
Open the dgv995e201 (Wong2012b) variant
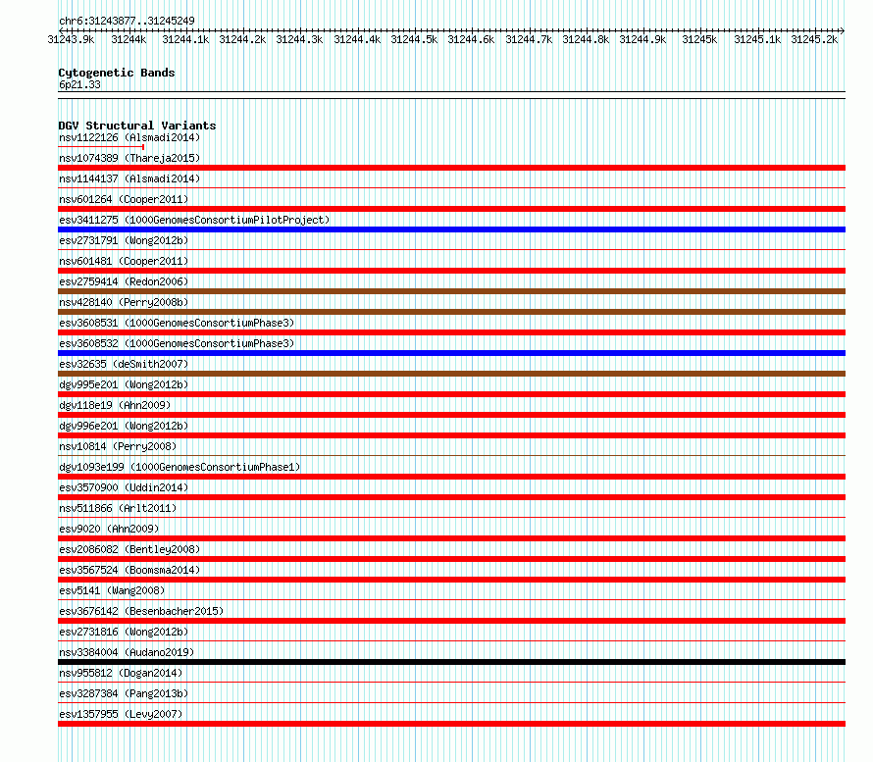click(x=124, y=384)
